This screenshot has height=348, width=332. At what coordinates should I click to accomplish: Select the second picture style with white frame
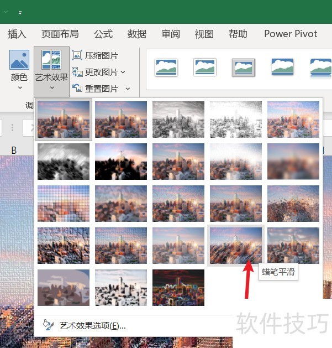[204, 67]
